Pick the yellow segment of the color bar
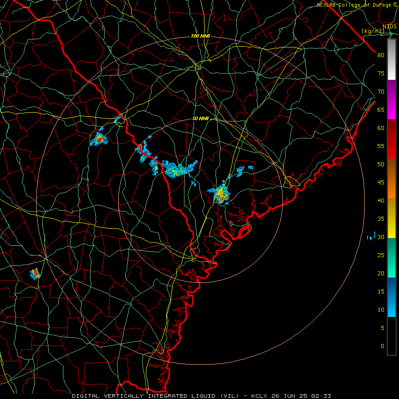The image size is (399, 399). [x=391, y=218]
